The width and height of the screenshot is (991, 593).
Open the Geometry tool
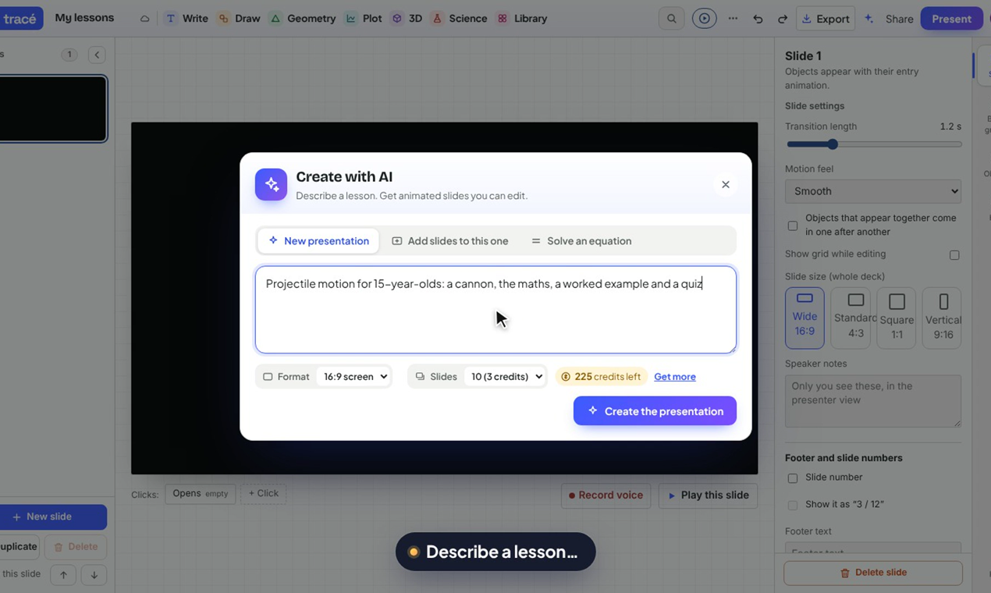point(302,19)
